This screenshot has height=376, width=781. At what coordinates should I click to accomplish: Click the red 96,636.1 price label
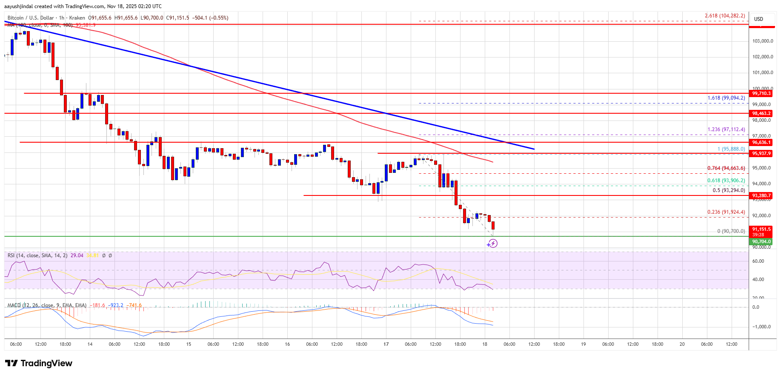point(761,142)
